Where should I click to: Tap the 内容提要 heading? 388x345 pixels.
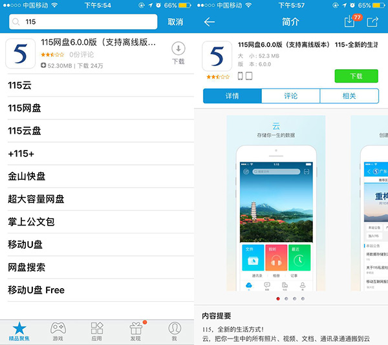point(217,315)
